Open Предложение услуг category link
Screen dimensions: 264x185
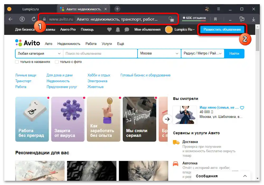tap(62, 87)
